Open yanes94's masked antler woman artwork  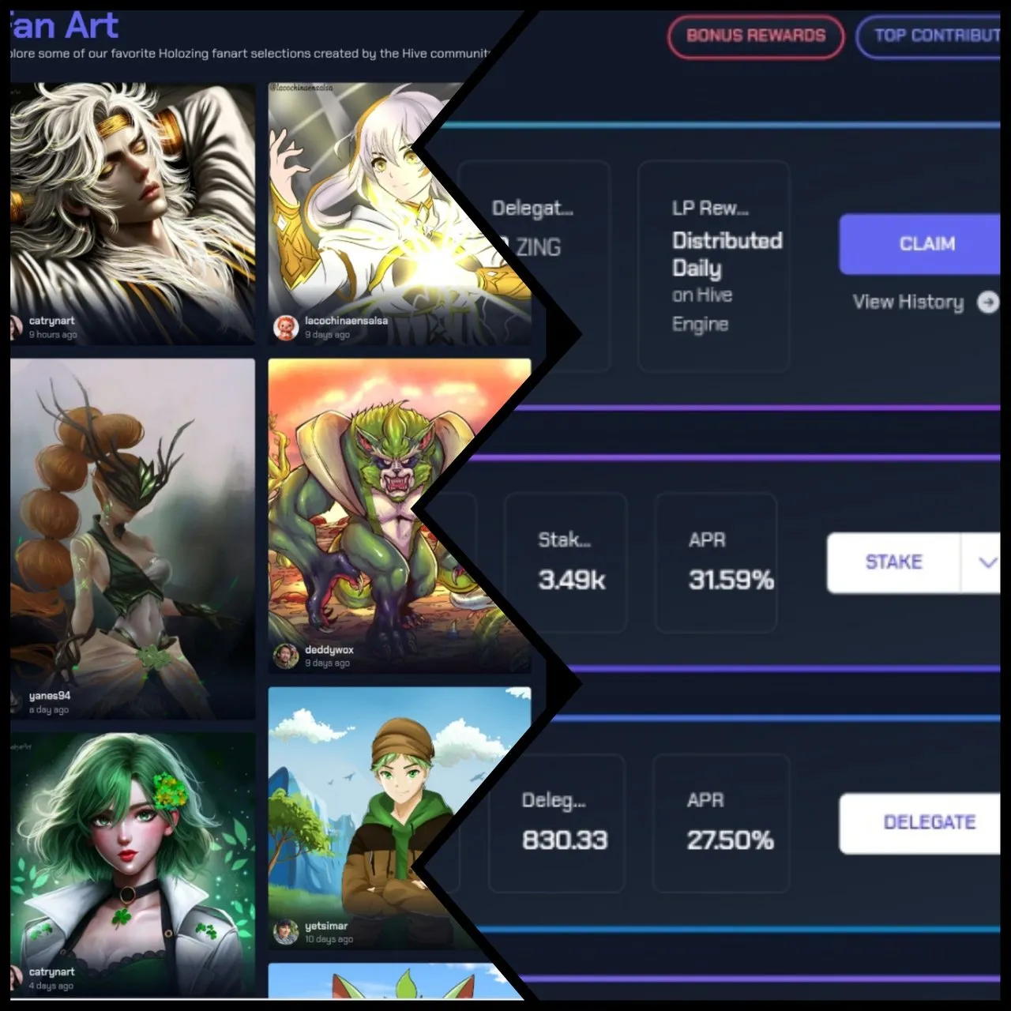click(133, 539)
